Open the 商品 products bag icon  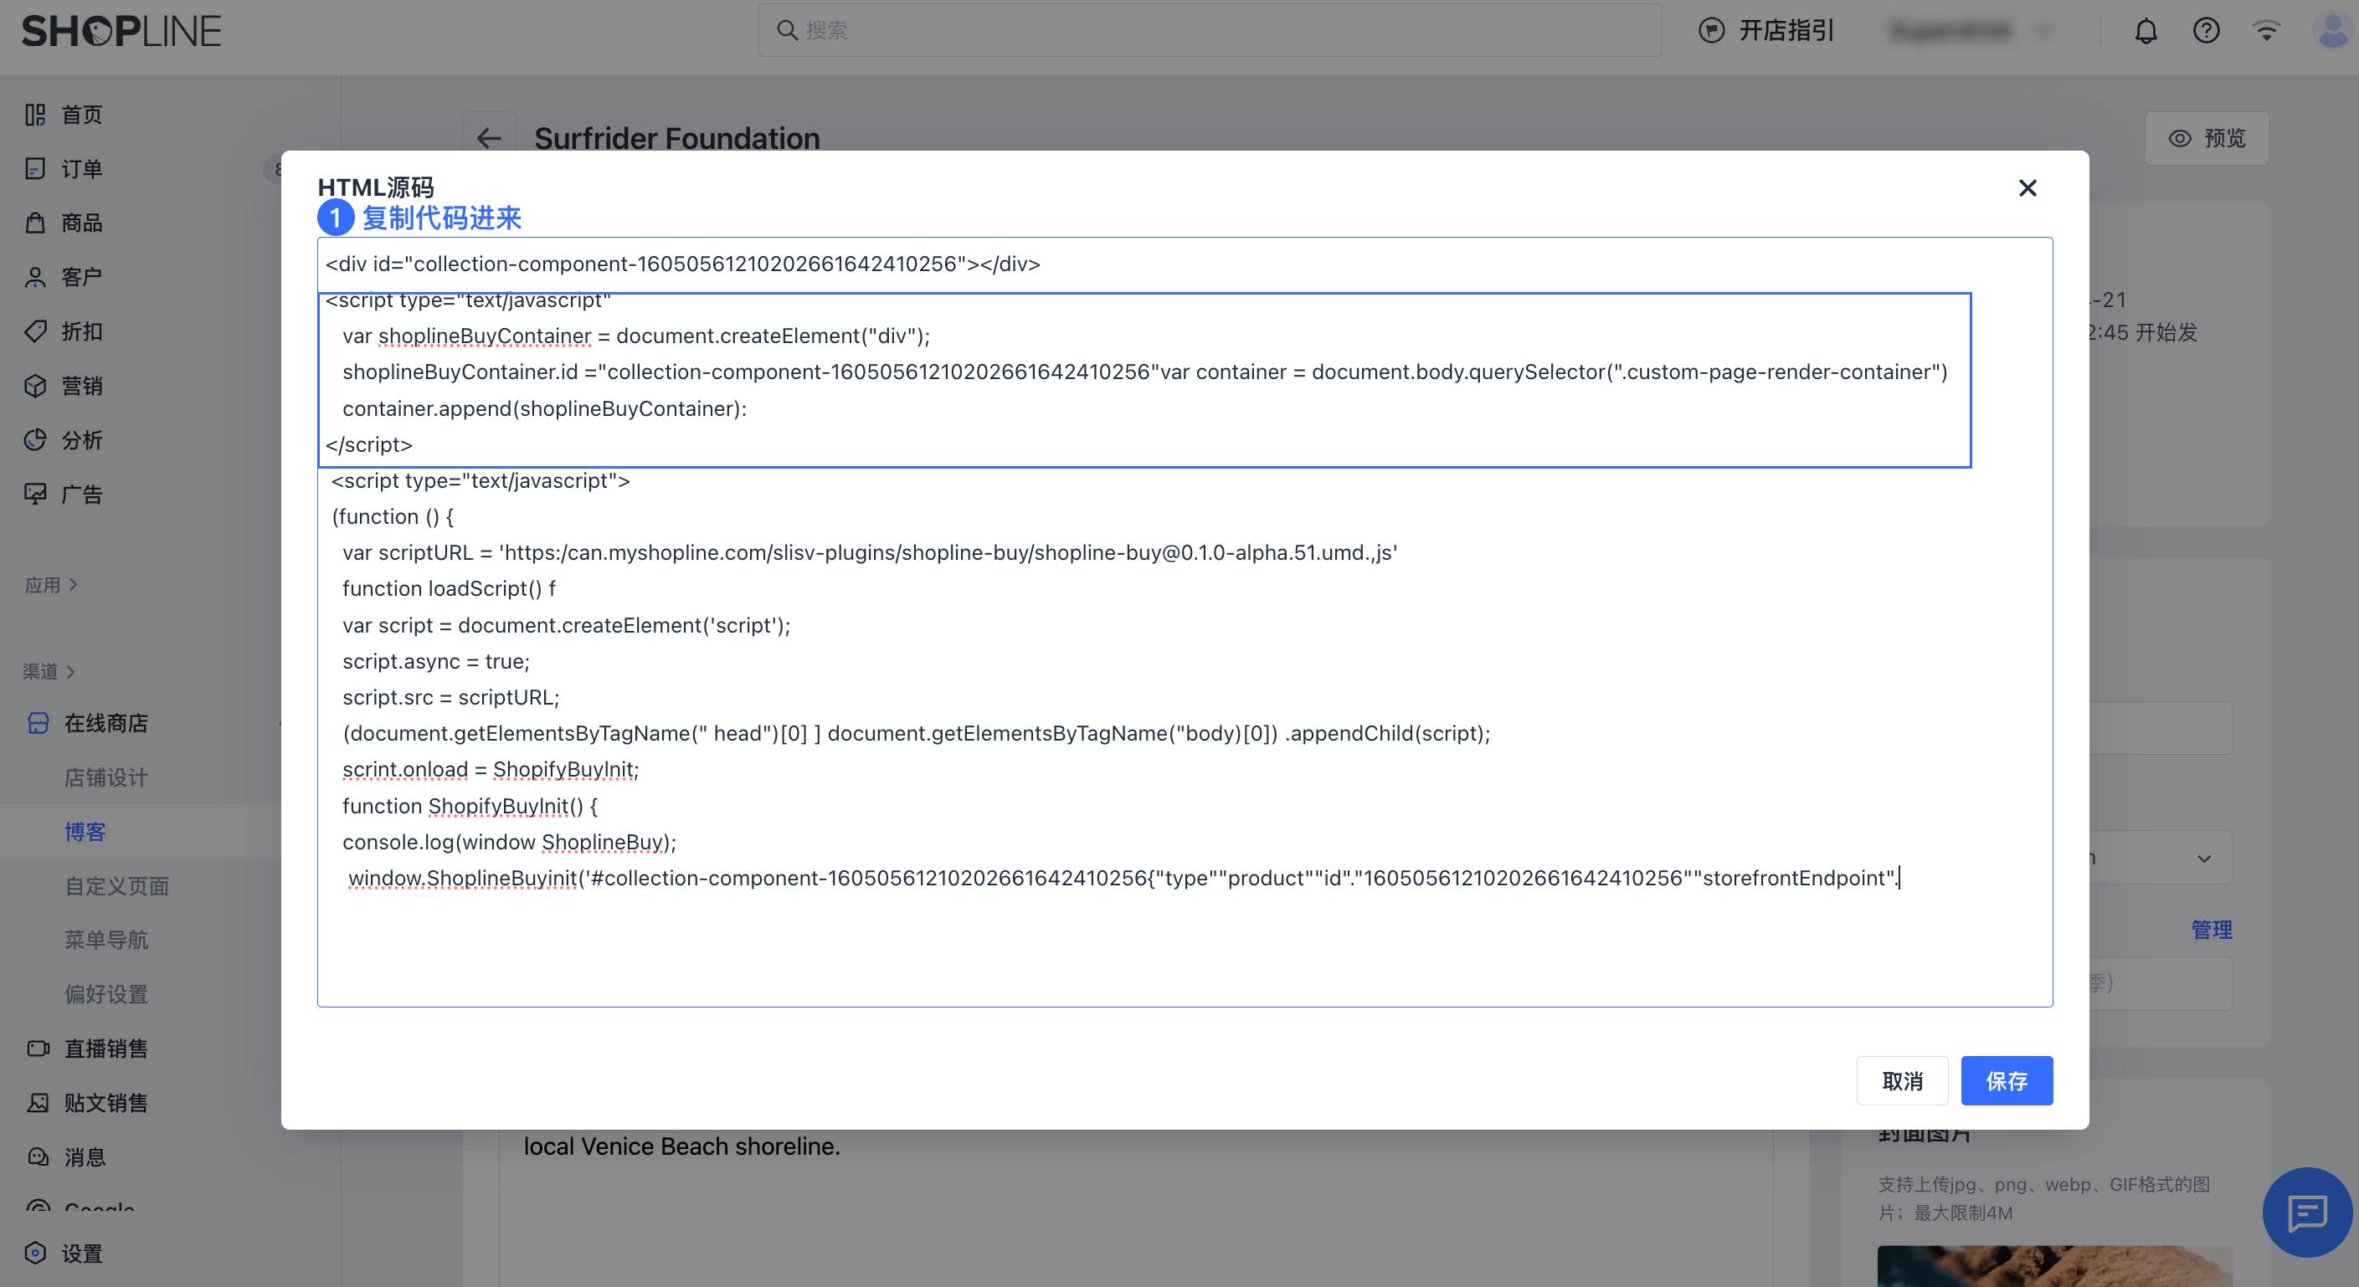[35, 223]
